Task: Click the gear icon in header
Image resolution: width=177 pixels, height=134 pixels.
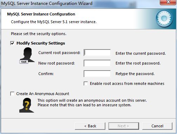Action: pos(164,18)
